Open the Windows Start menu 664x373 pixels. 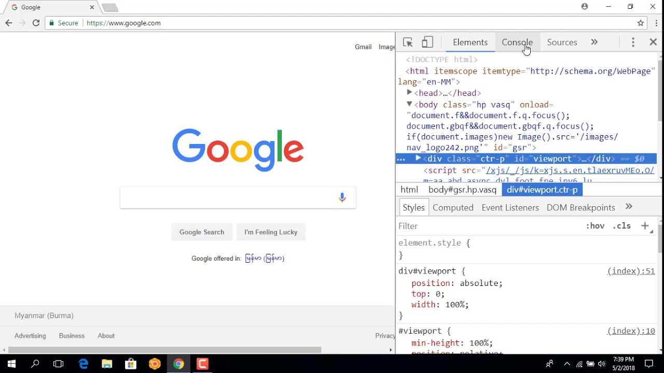[11, 364]
